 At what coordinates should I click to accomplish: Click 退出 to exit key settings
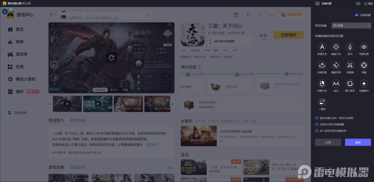coord(368,4)
